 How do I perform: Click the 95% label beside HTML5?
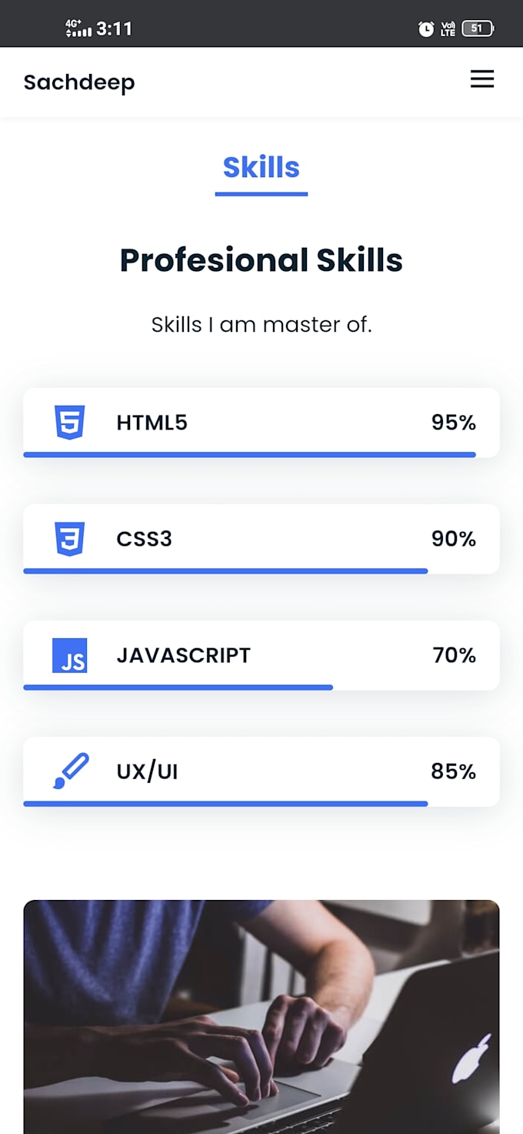click(x=454, y=423)
